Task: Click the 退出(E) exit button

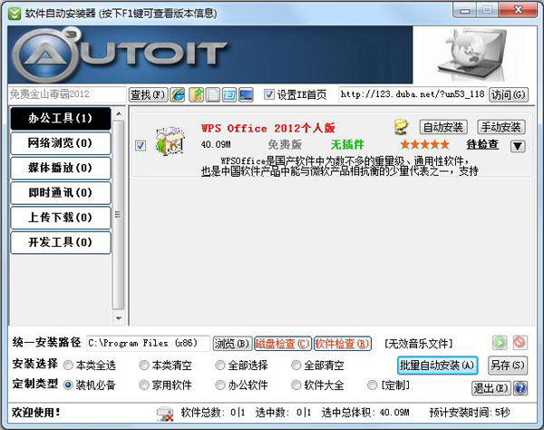Action: click(x=491, y=388)
